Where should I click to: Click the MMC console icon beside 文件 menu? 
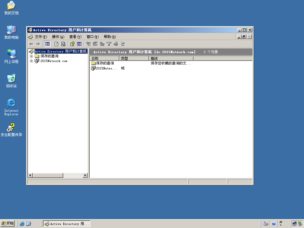point(31,37)
